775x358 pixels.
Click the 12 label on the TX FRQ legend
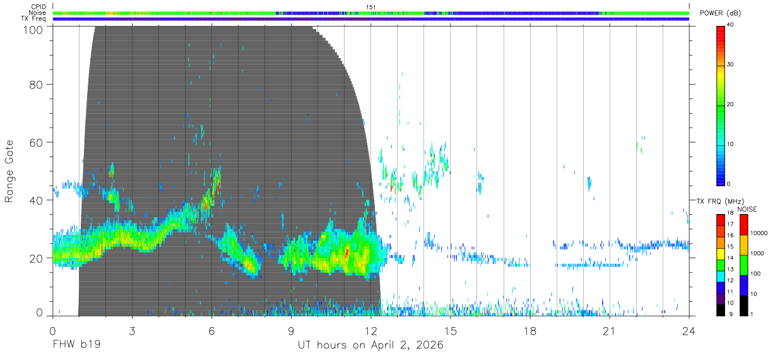(x=730, y=280)
